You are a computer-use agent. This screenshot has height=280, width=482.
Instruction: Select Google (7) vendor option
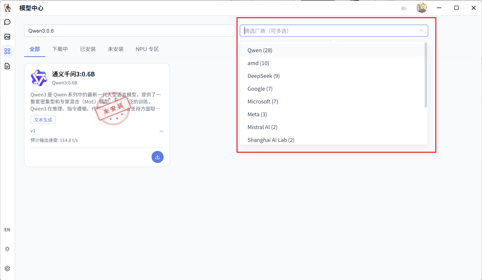[332, 89]
